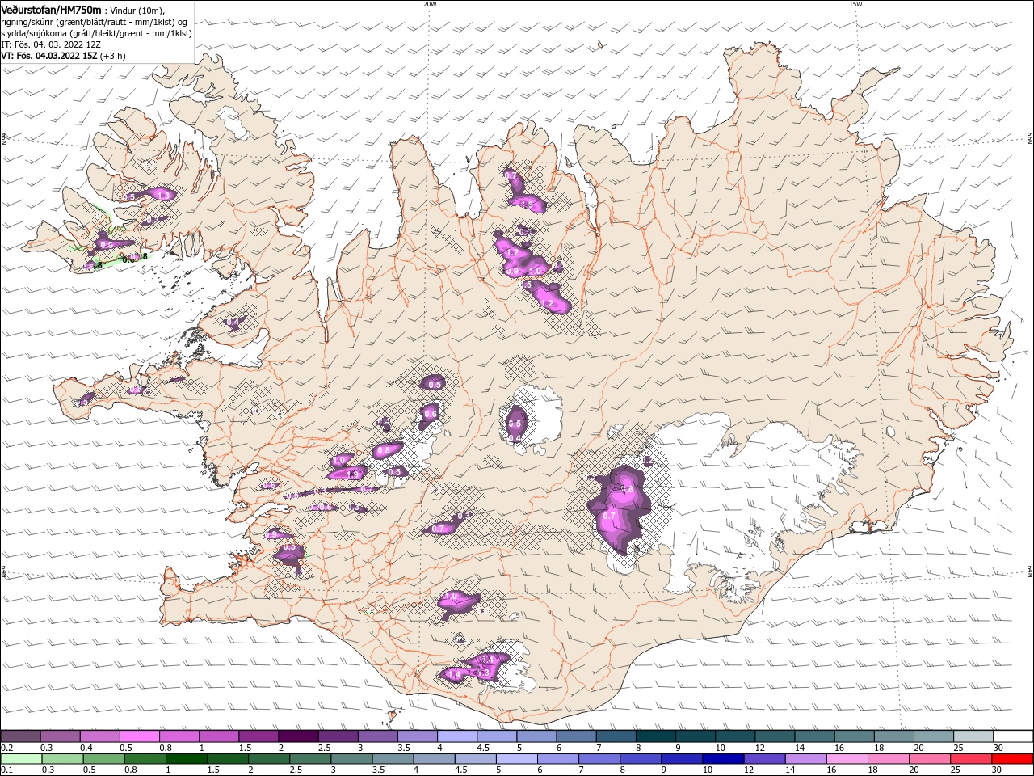Pick the lavender swatch labeled 4 in the purple scale
1034x776 pixels.
[456, 736]
